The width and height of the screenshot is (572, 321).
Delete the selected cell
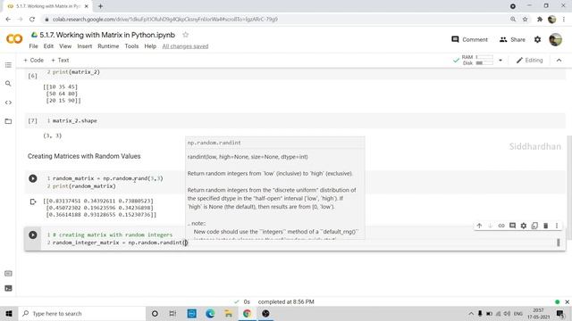tap(546, 226)
